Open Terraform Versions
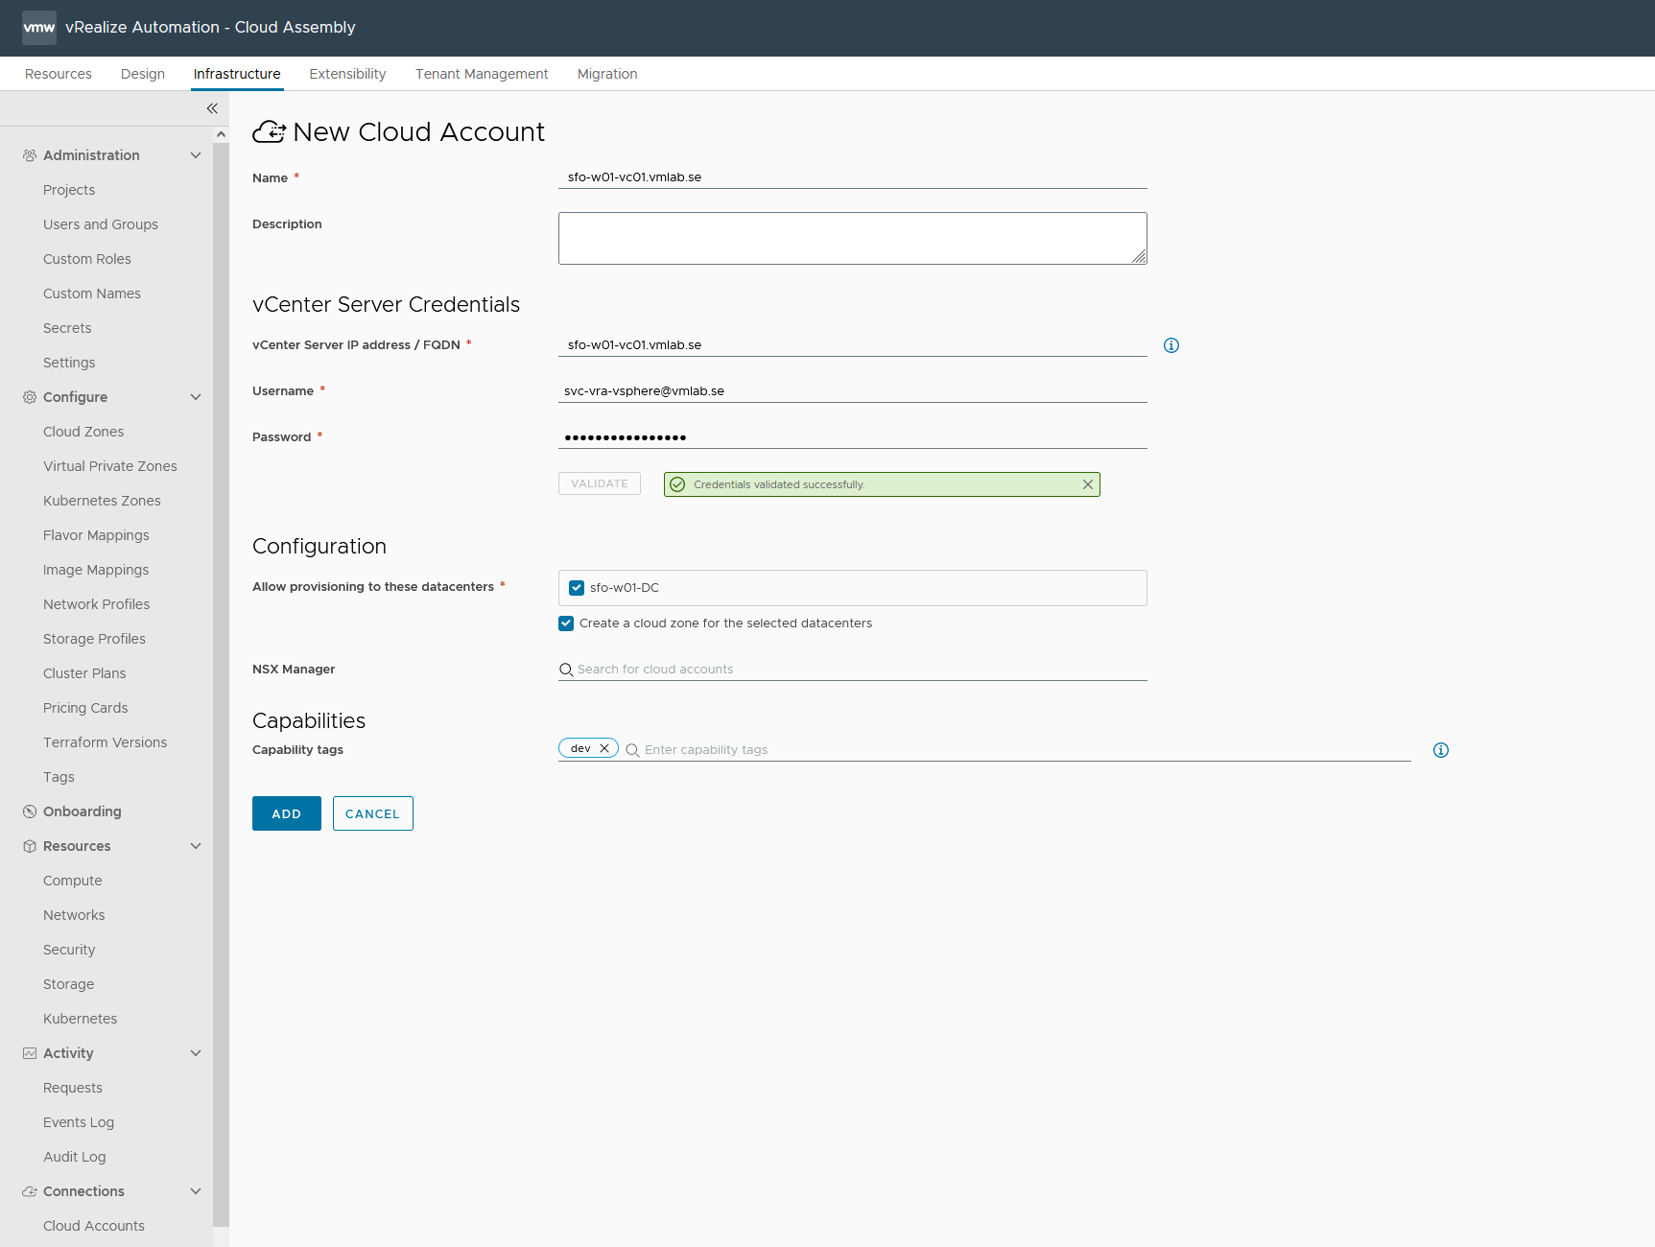This screenshot has height=1247, width=1655. tap(106, 742)
